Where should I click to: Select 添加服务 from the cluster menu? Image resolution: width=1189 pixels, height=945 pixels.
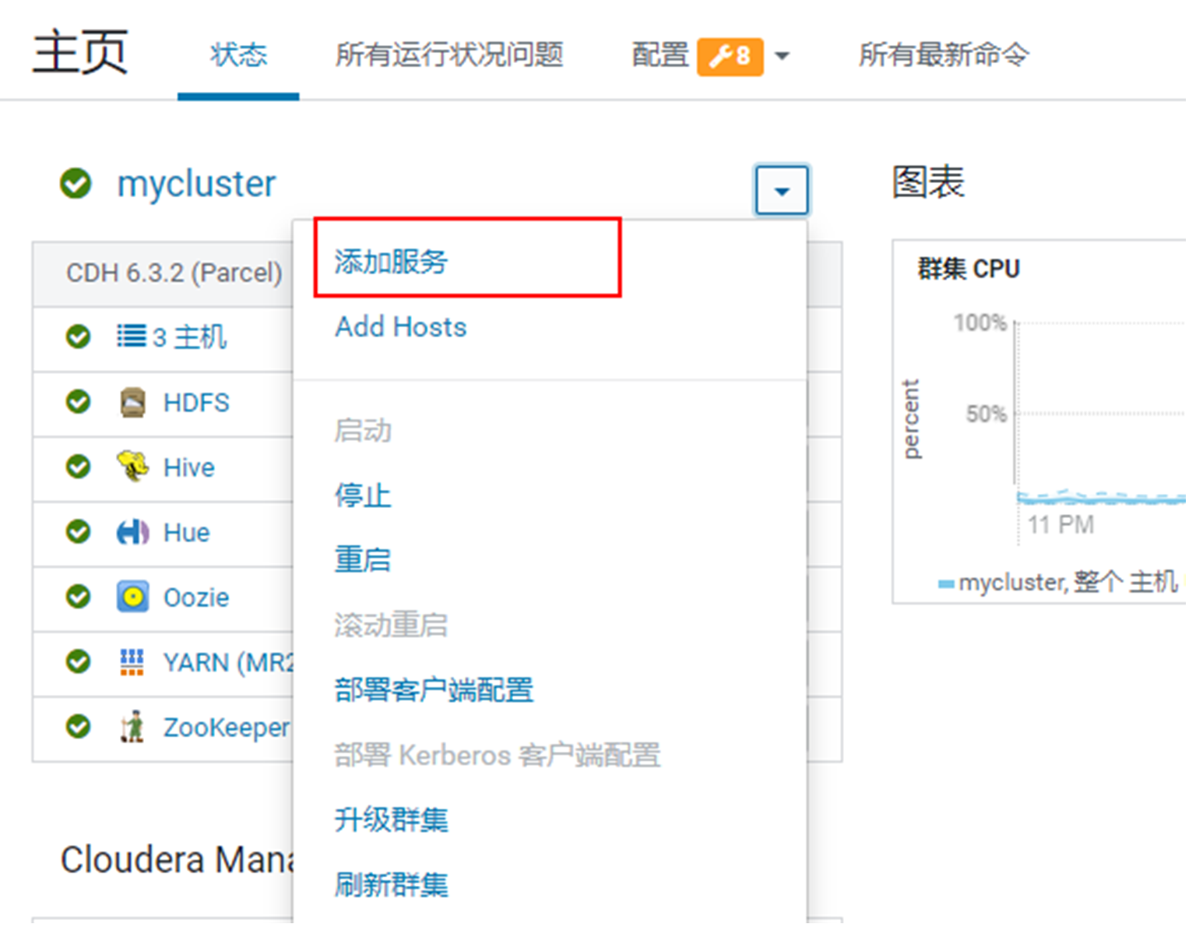coord(391,262)
